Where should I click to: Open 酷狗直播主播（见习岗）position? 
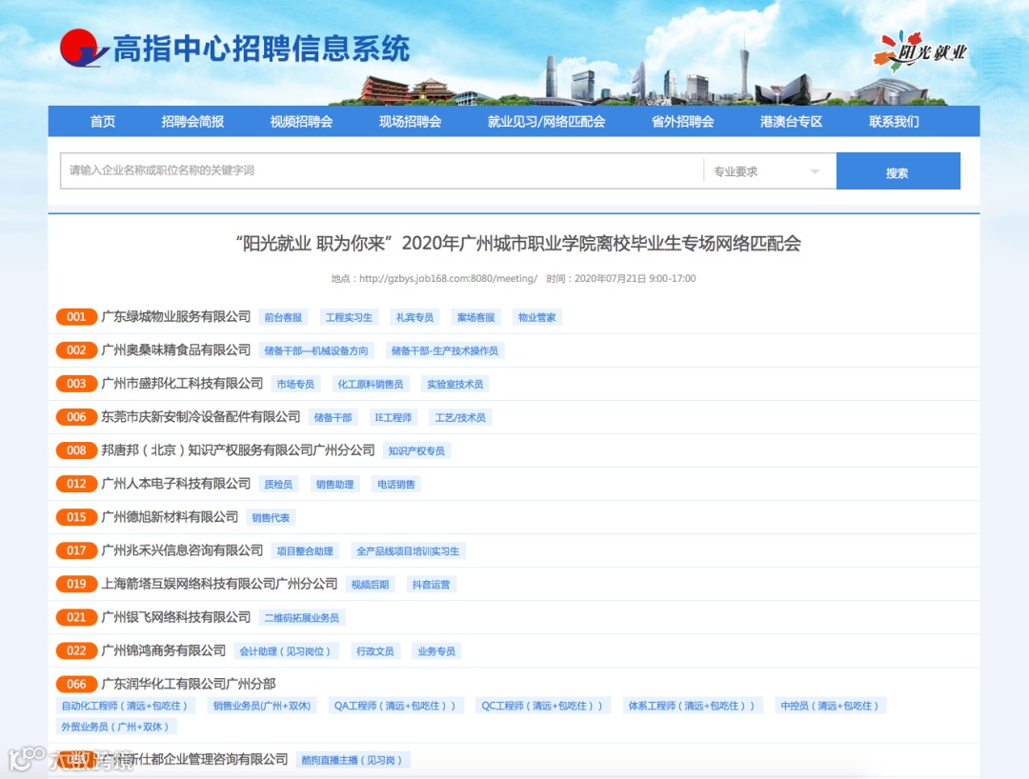[352, 761]
